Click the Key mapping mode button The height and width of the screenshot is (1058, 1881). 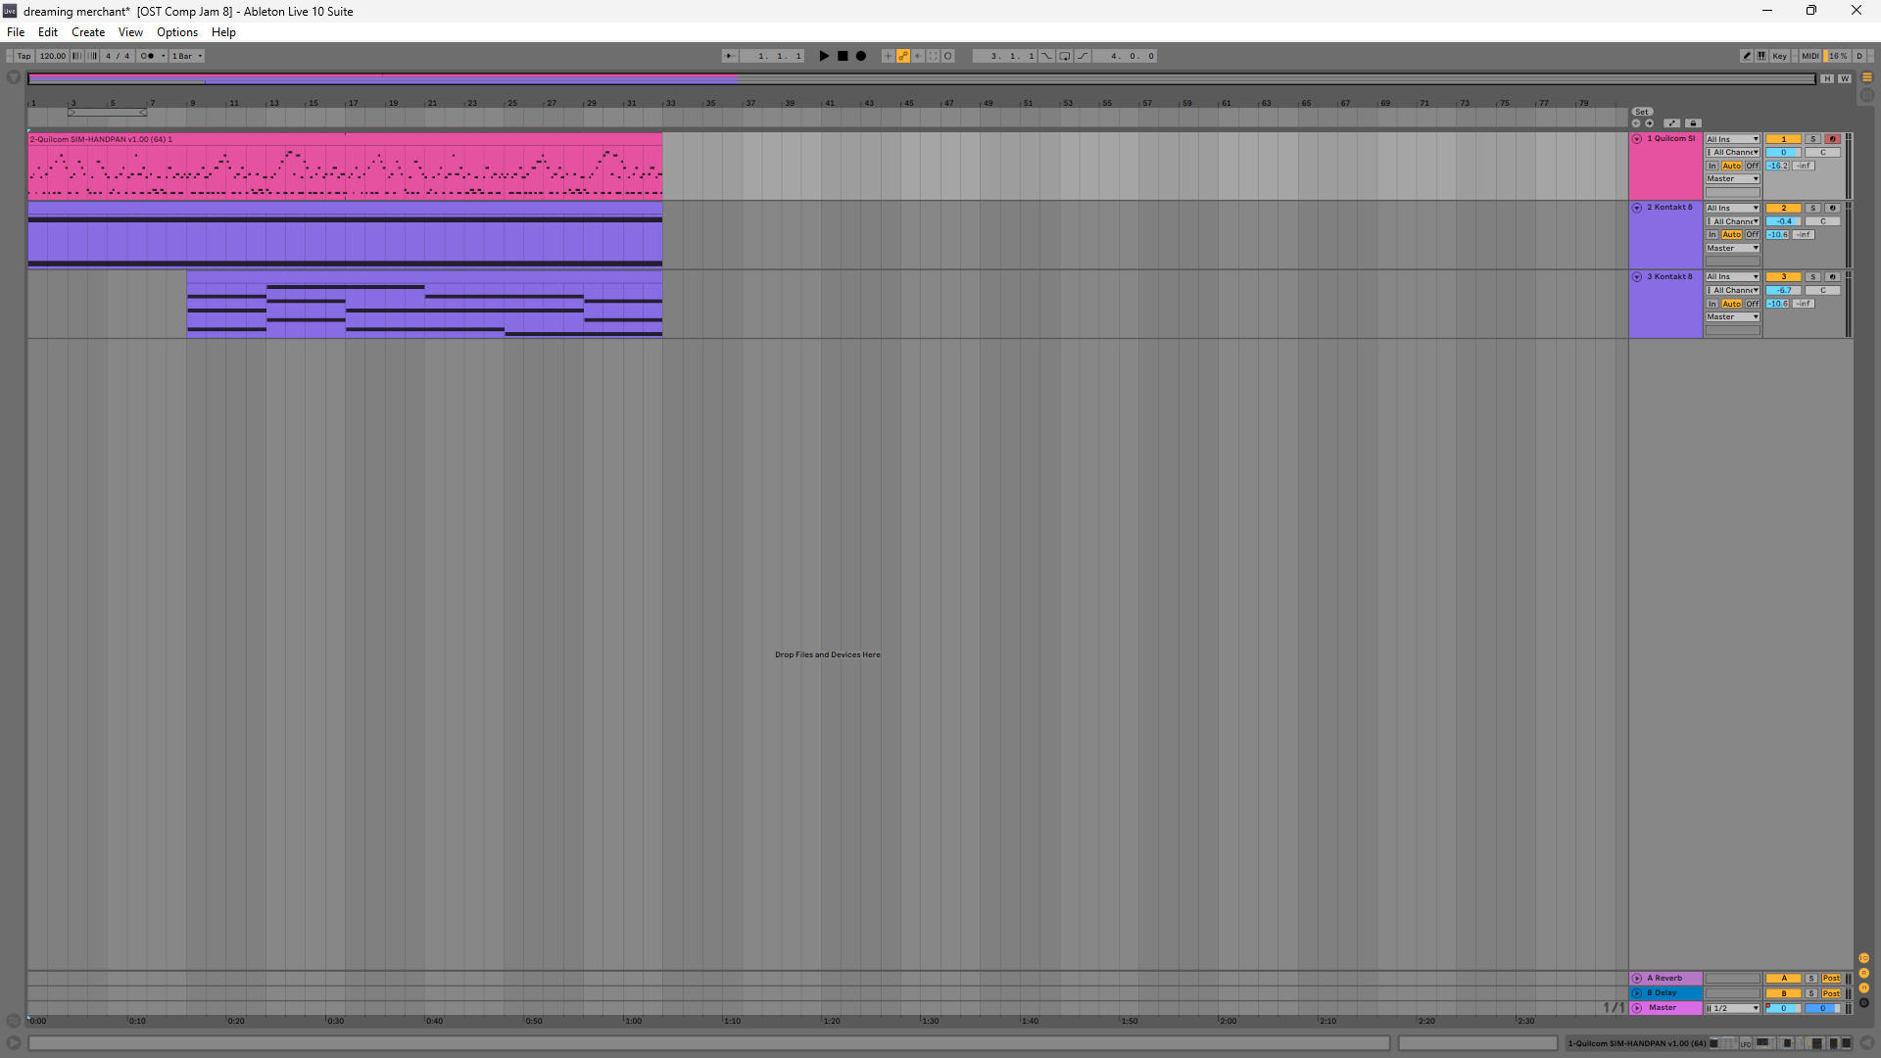[1779, 56]
